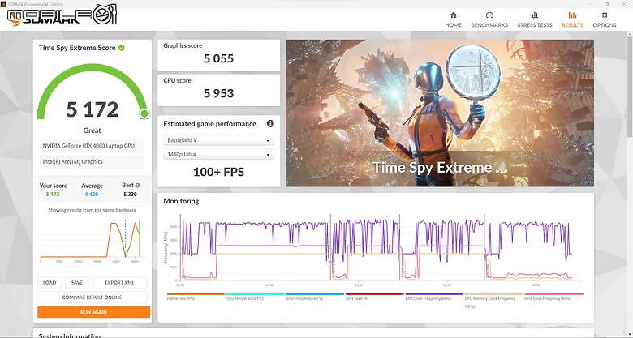Screen dimensions: 633x338
Task: Click the options gear icon
Action: (x=605, y=15)
